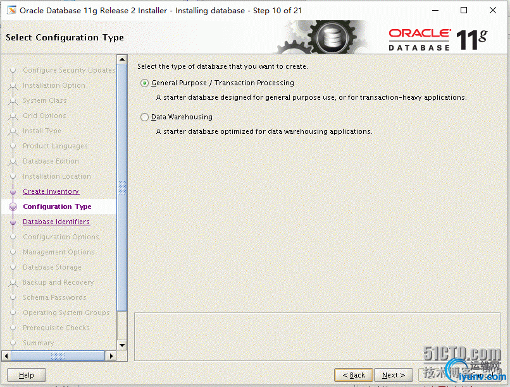Select the Configuration Type step
The height and width of the screenshot is (387, 510).
(57, 206)
